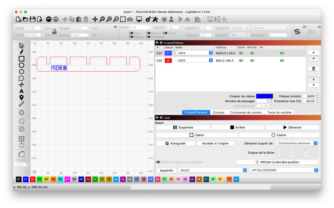Click the 'Accéder à l'origine' button
This screenshot has height=208, width=334.
pyautogui.click(x=215, y=143)
